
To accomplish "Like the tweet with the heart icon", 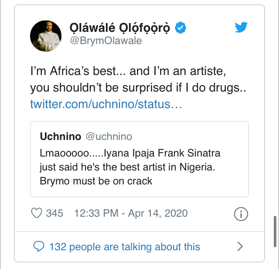I will tap(37, 213).
